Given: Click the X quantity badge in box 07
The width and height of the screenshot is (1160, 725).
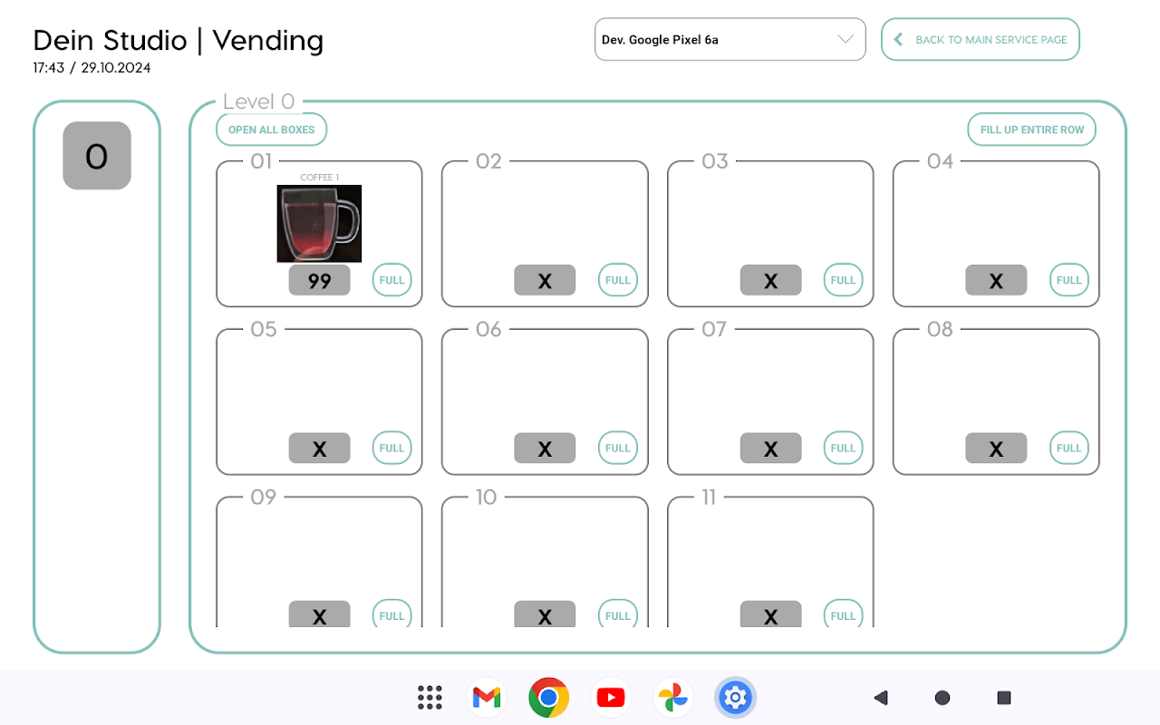Looking at the screenshot, I should (771, 448).
